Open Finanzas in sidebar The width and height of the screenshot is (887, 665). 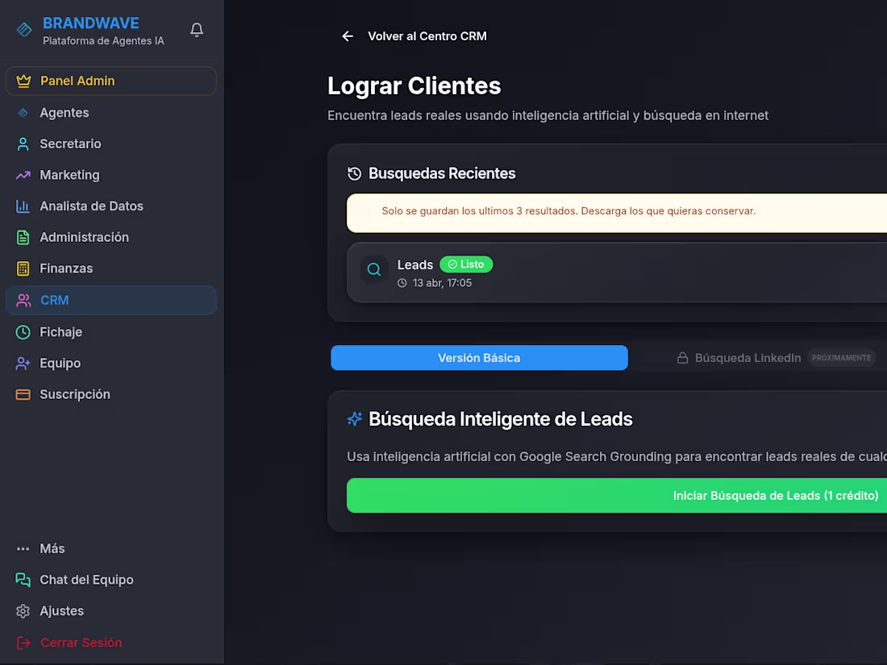(111, 268)
